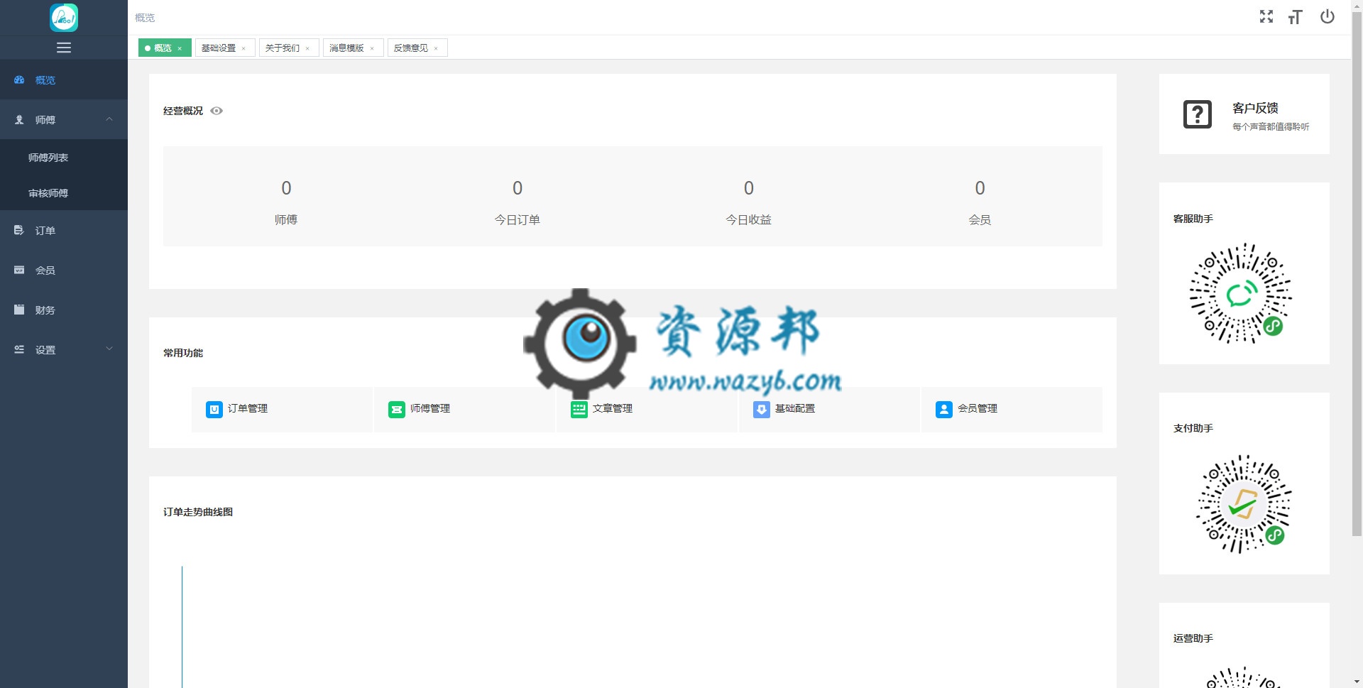
Task: Open the 文章管理 shortcut
Action: tap(647, 409)
